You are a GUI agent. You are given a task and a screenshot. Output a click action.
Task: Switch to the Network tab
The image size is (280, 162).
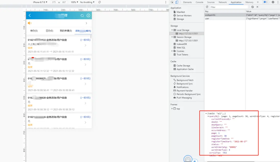click(223, 2)
